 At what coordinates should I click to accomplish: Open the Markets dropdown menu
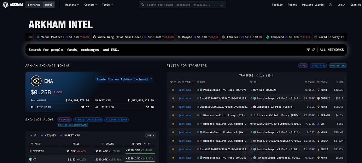tap(72, 5)
